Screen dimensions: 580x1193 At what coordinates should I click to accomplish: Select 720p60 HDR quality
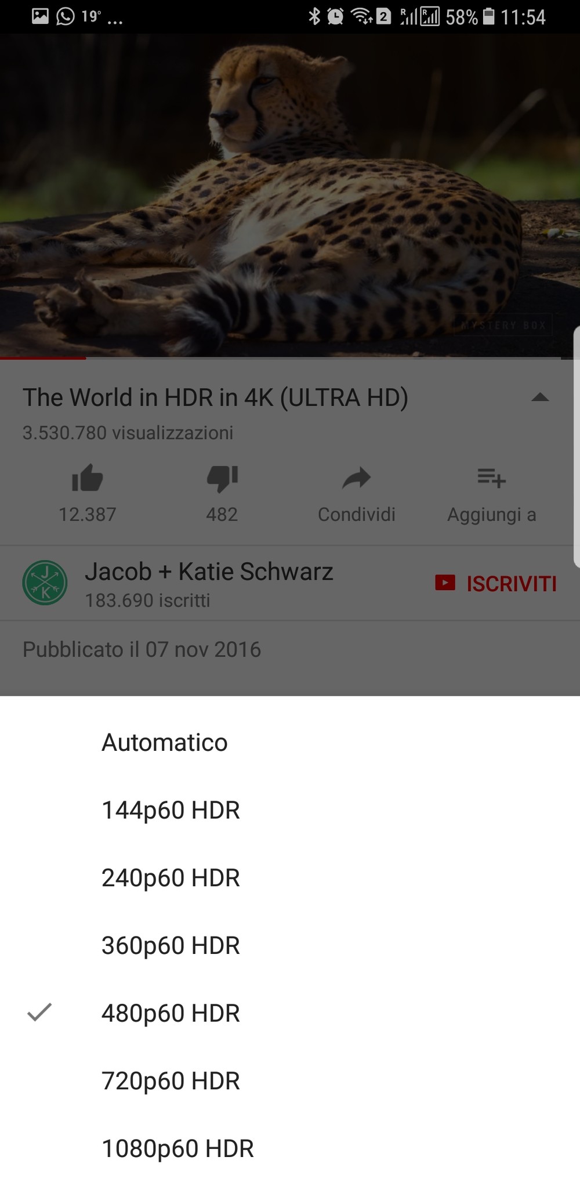[x=290, y=1081]
